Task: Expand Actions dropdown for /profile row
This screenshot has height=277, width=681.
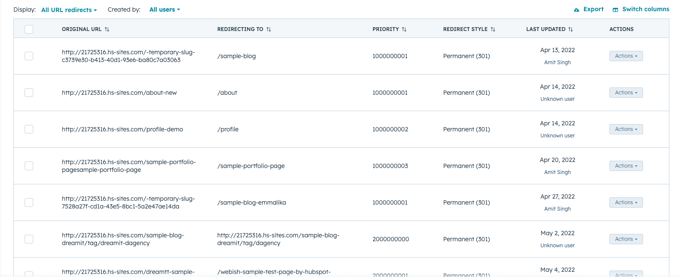Action: pos(626,129)
